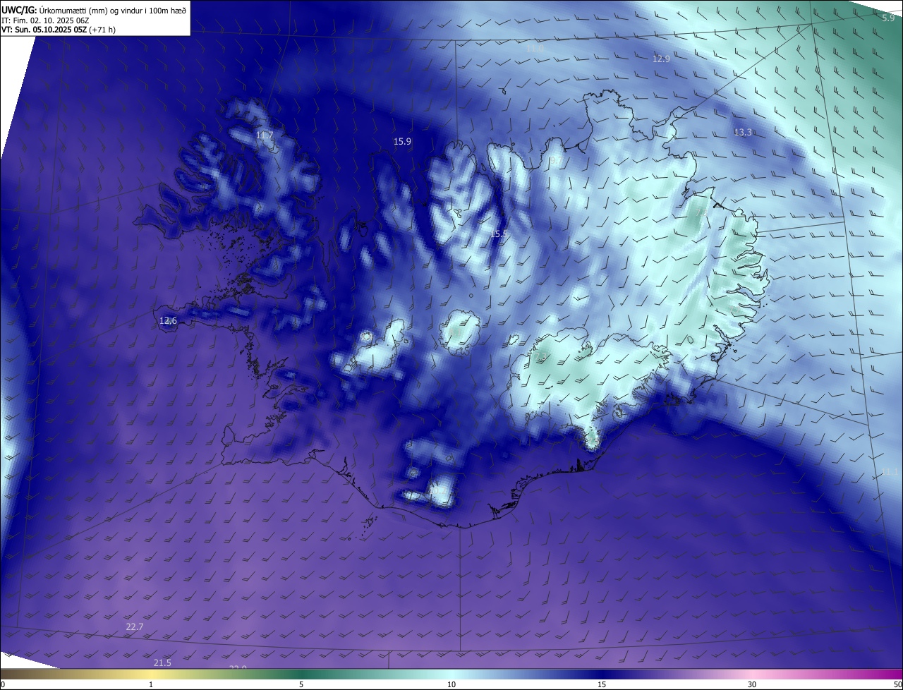The height and width of the screenshot is (690, 903).
Task: Click the 21.5 value label on the map
Action: click(x=162, y=662)
